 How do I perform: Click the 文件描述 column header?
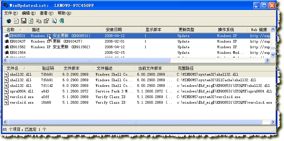114,68
